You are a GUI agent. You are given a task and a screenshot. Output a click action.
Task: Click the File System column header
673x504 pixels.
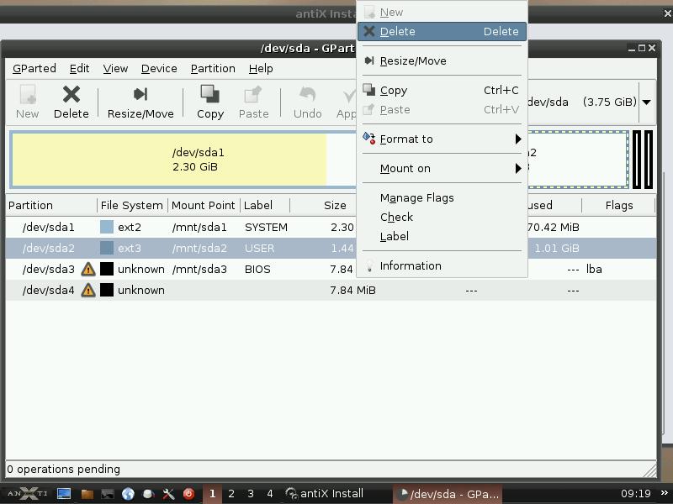[x=132, y=205]
